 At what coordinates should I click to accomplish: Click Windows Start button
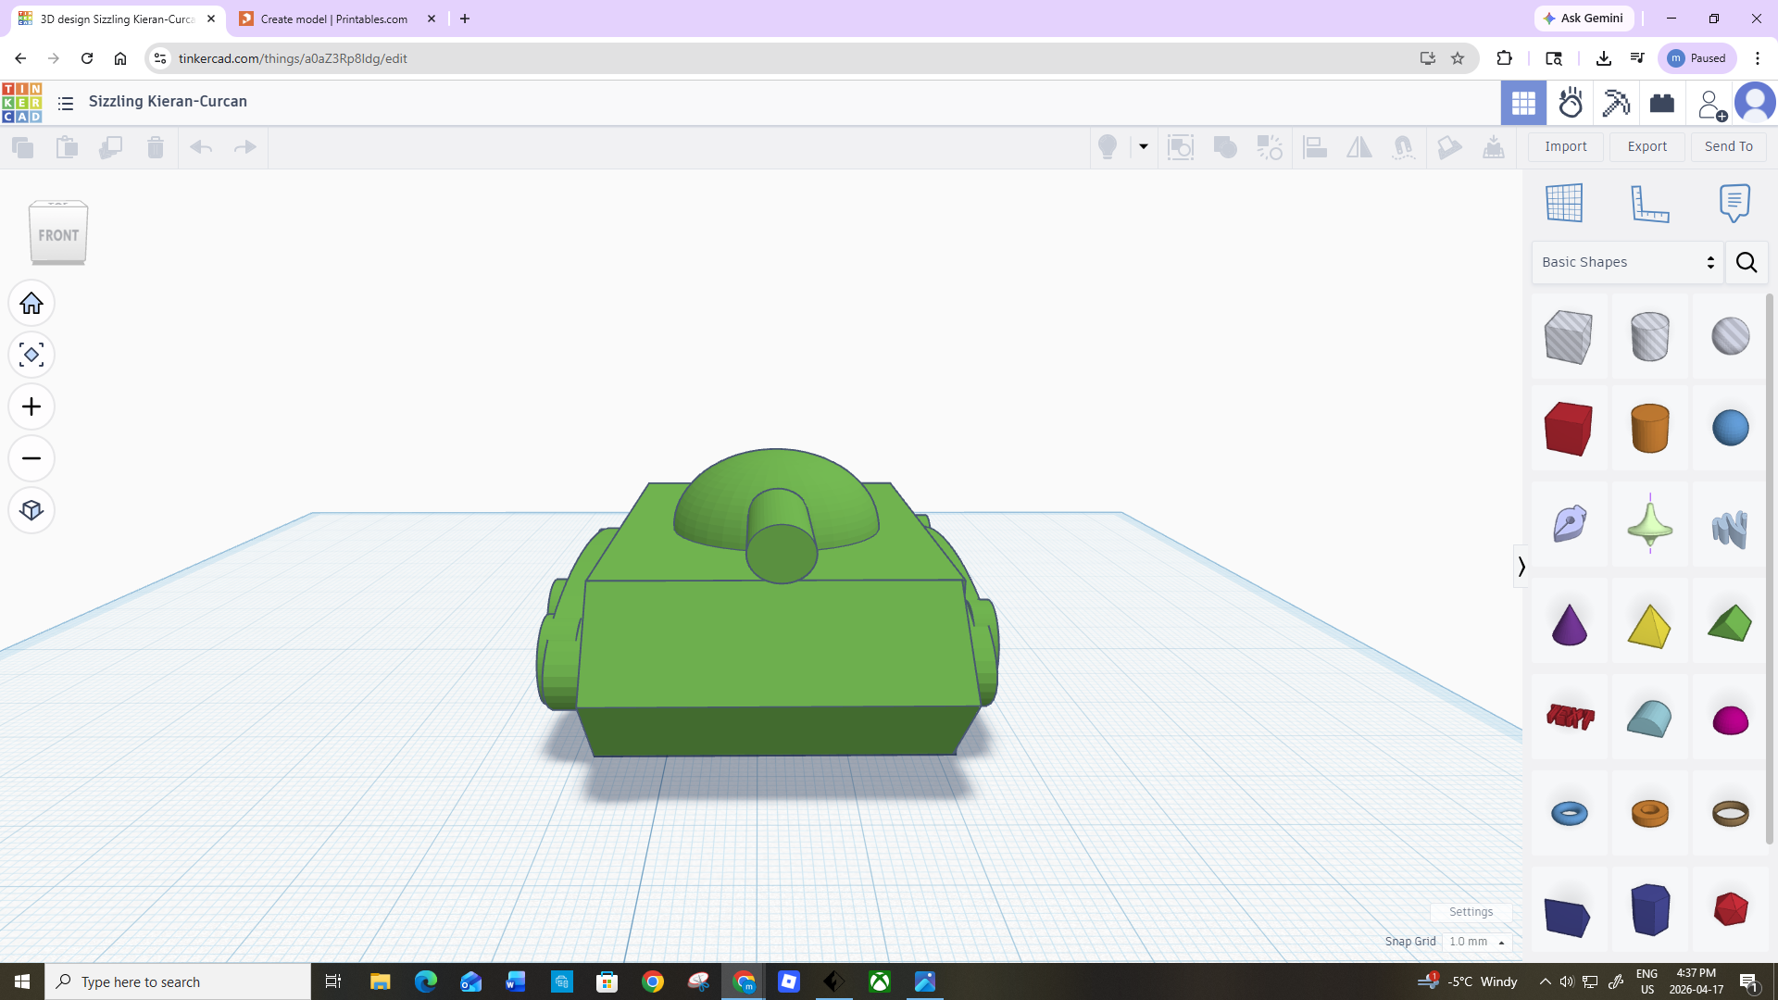22,981
